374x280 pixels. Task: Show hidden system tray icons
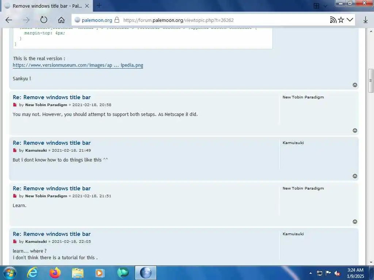pos(310,273)
